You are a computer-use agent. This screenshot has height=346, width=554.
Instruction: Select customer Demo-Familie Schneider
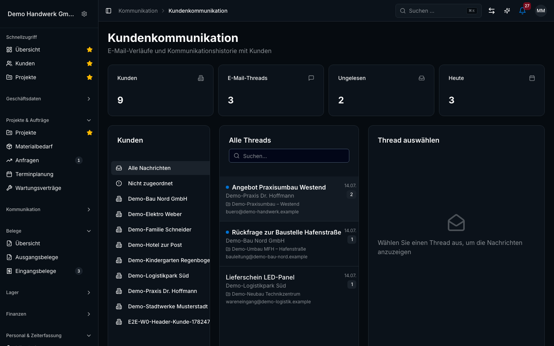pos(160,230)
